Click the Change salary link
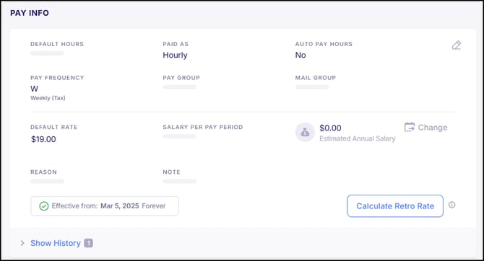Image resolution: width=484 pixels, height=261 pixels. 433,128
